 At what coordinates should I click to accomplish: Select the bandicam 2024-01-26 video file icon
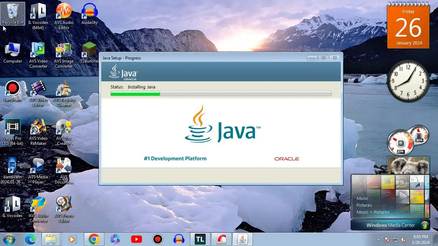[13, 171]
